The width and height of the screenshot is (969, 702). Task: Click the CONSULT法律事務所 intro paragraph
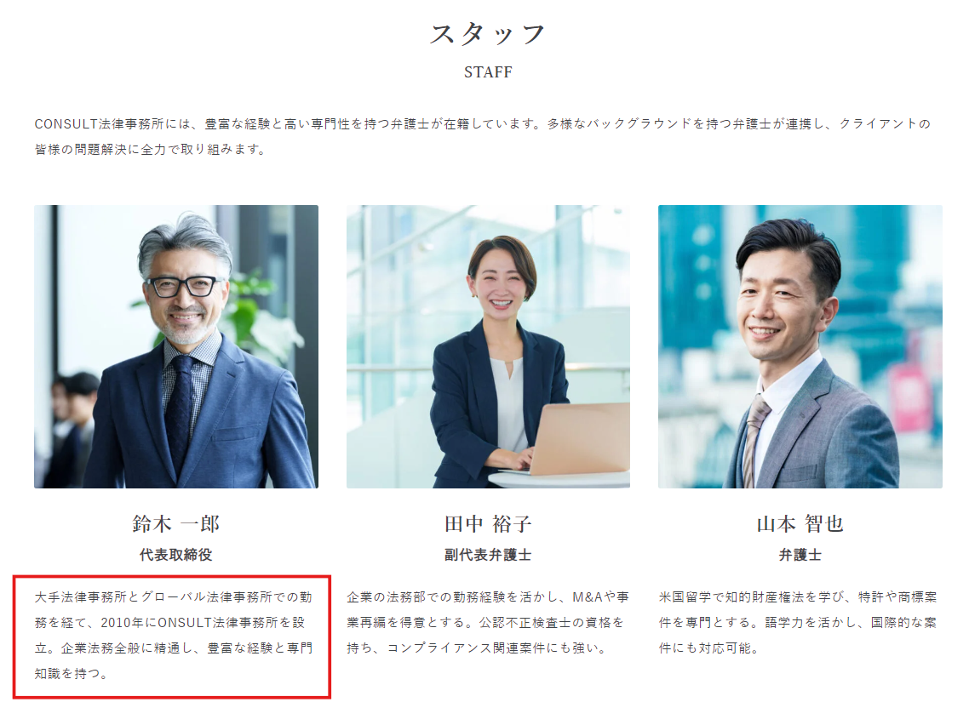(483, 136)
